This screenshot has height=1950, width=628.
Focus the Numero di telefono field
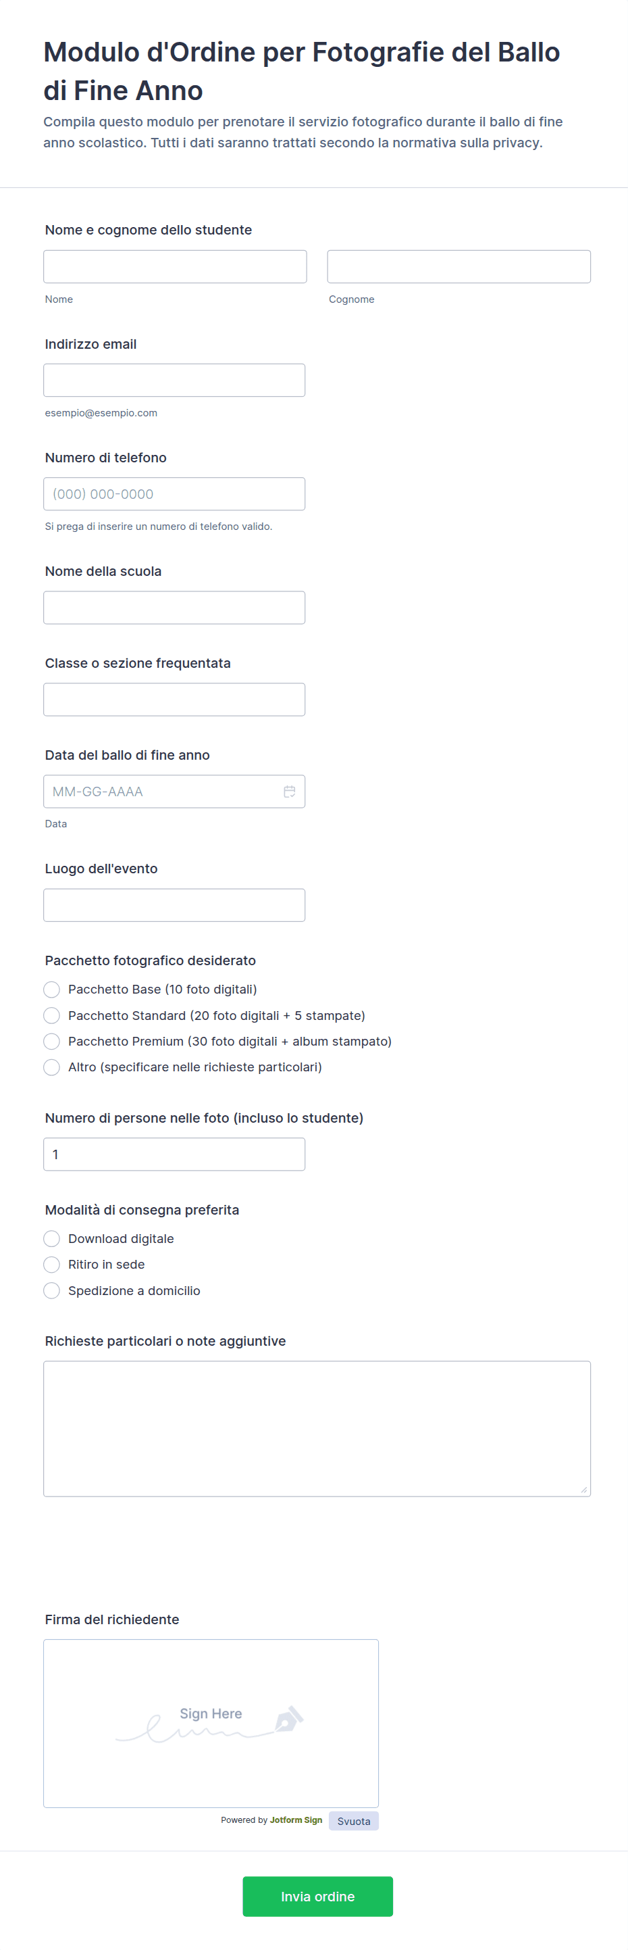[x=174, y=493]
